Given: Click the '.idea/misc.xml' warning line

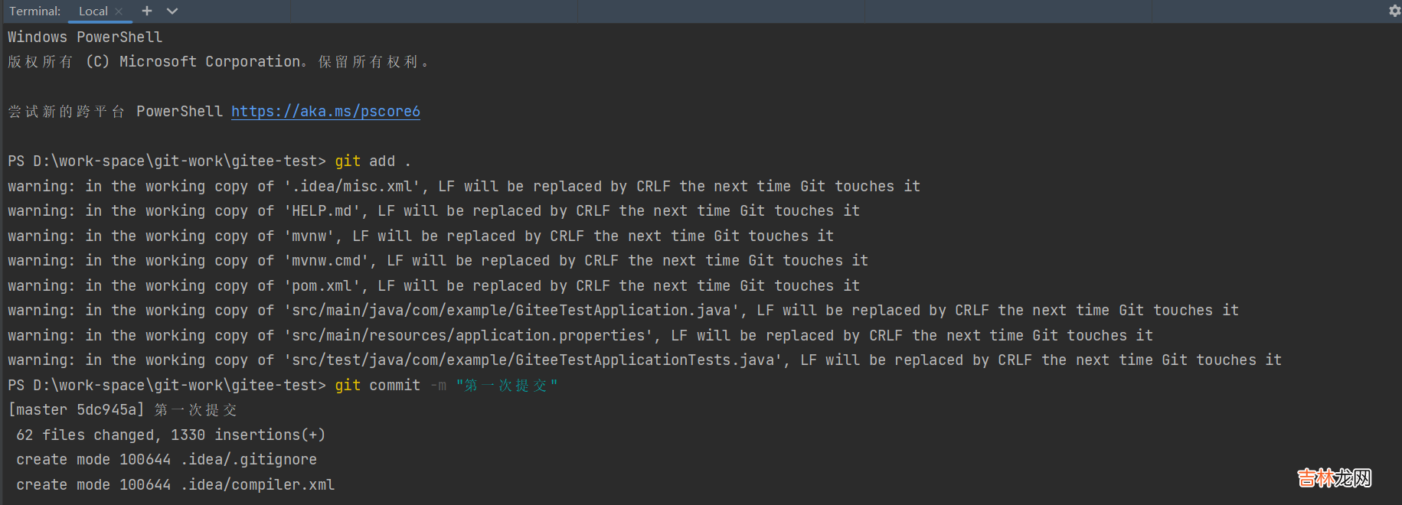Looking at the screenshot, I should [463, 187].
